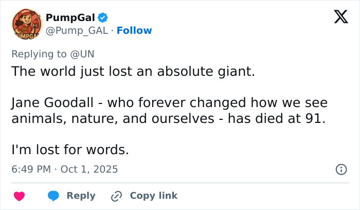Click the Jane Goodall paragraph text

[169, 111]
